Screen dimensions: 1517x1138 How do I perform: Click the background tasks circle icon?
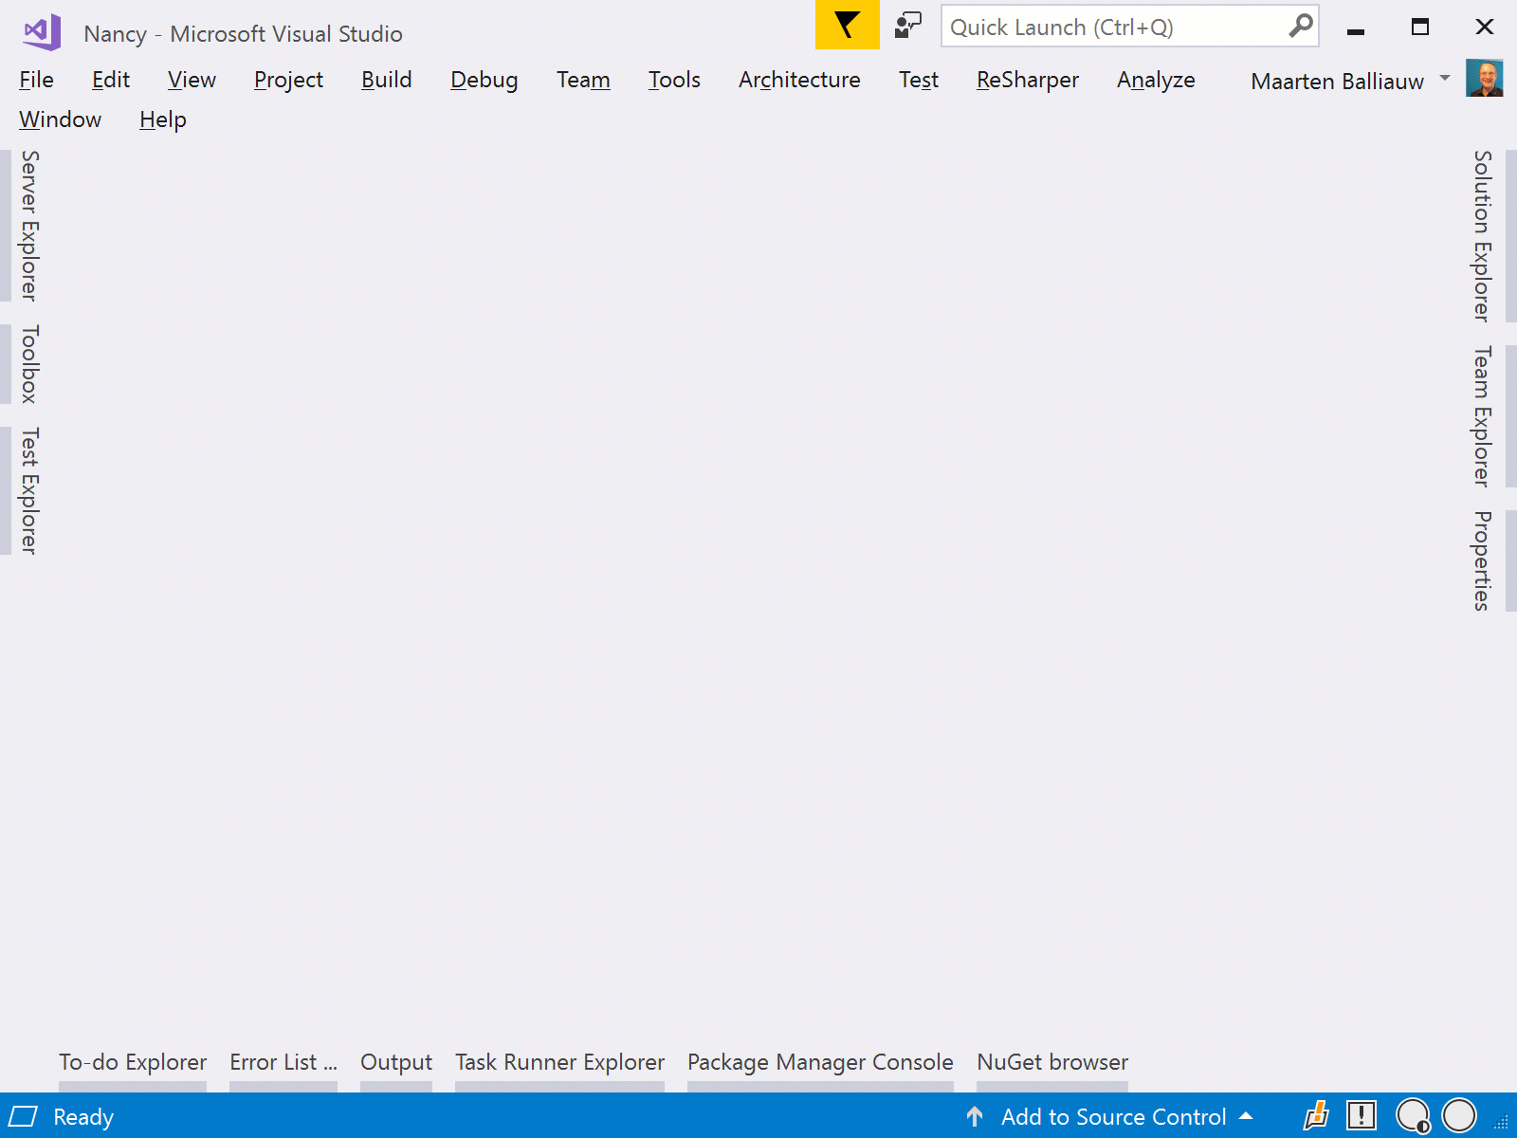(x=1457, y=1117)
